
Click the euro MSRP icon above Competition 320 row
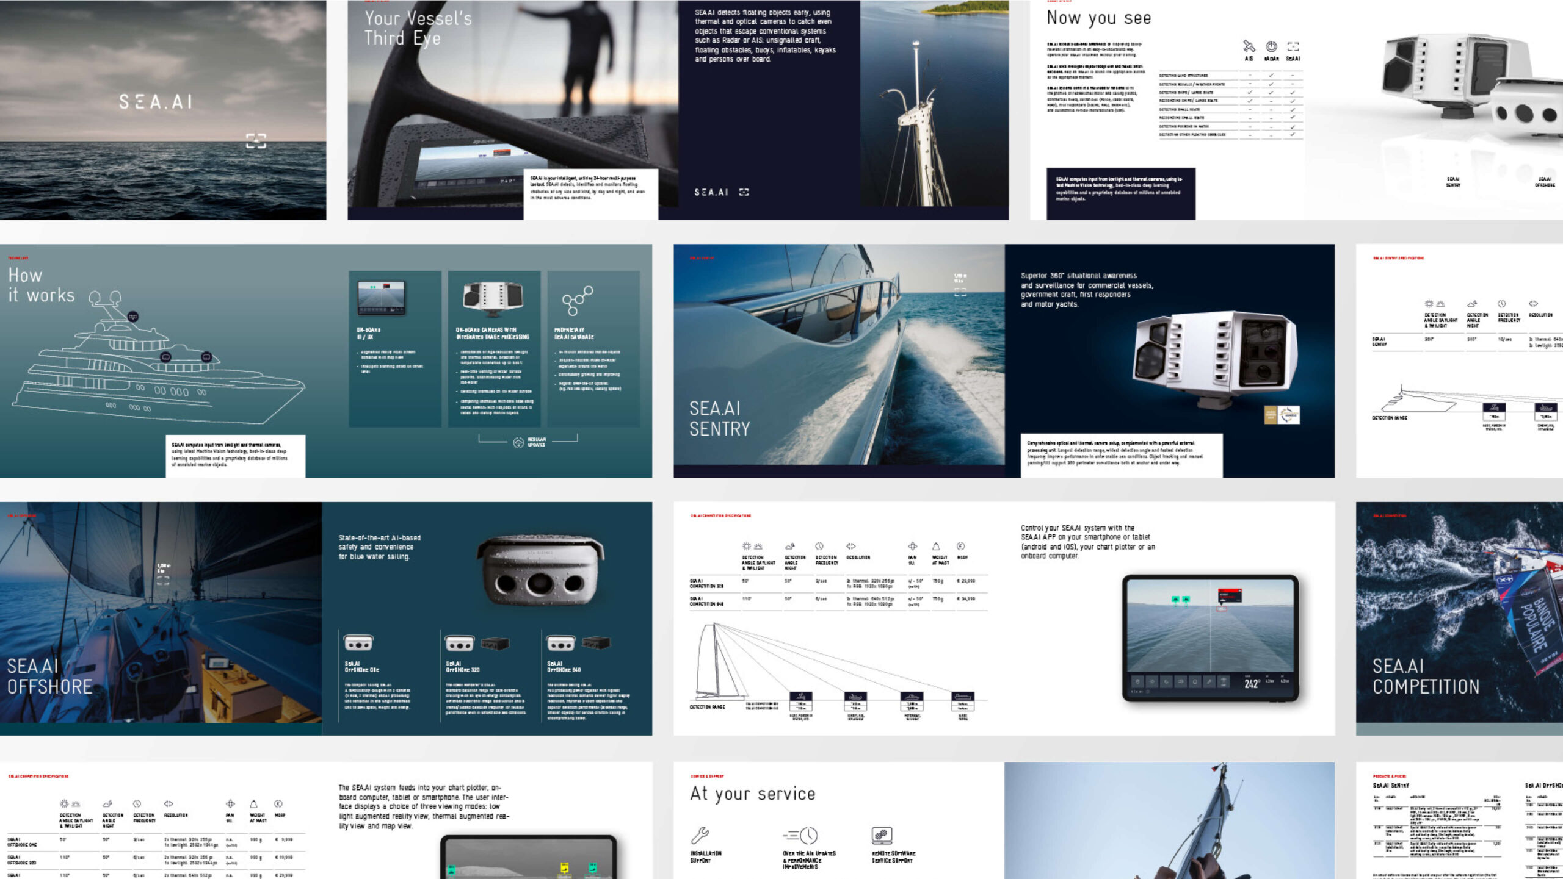coord(960,547)
